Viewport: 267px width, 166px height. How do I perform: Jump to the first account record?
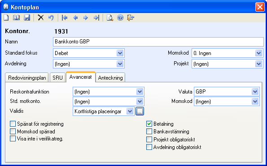coord(65,17)
